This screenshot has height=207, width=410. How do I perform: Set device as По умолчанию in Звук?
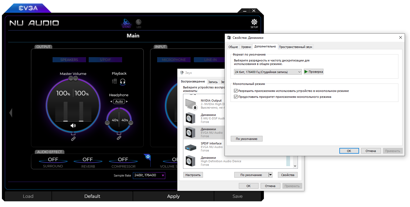coord(251,175)
